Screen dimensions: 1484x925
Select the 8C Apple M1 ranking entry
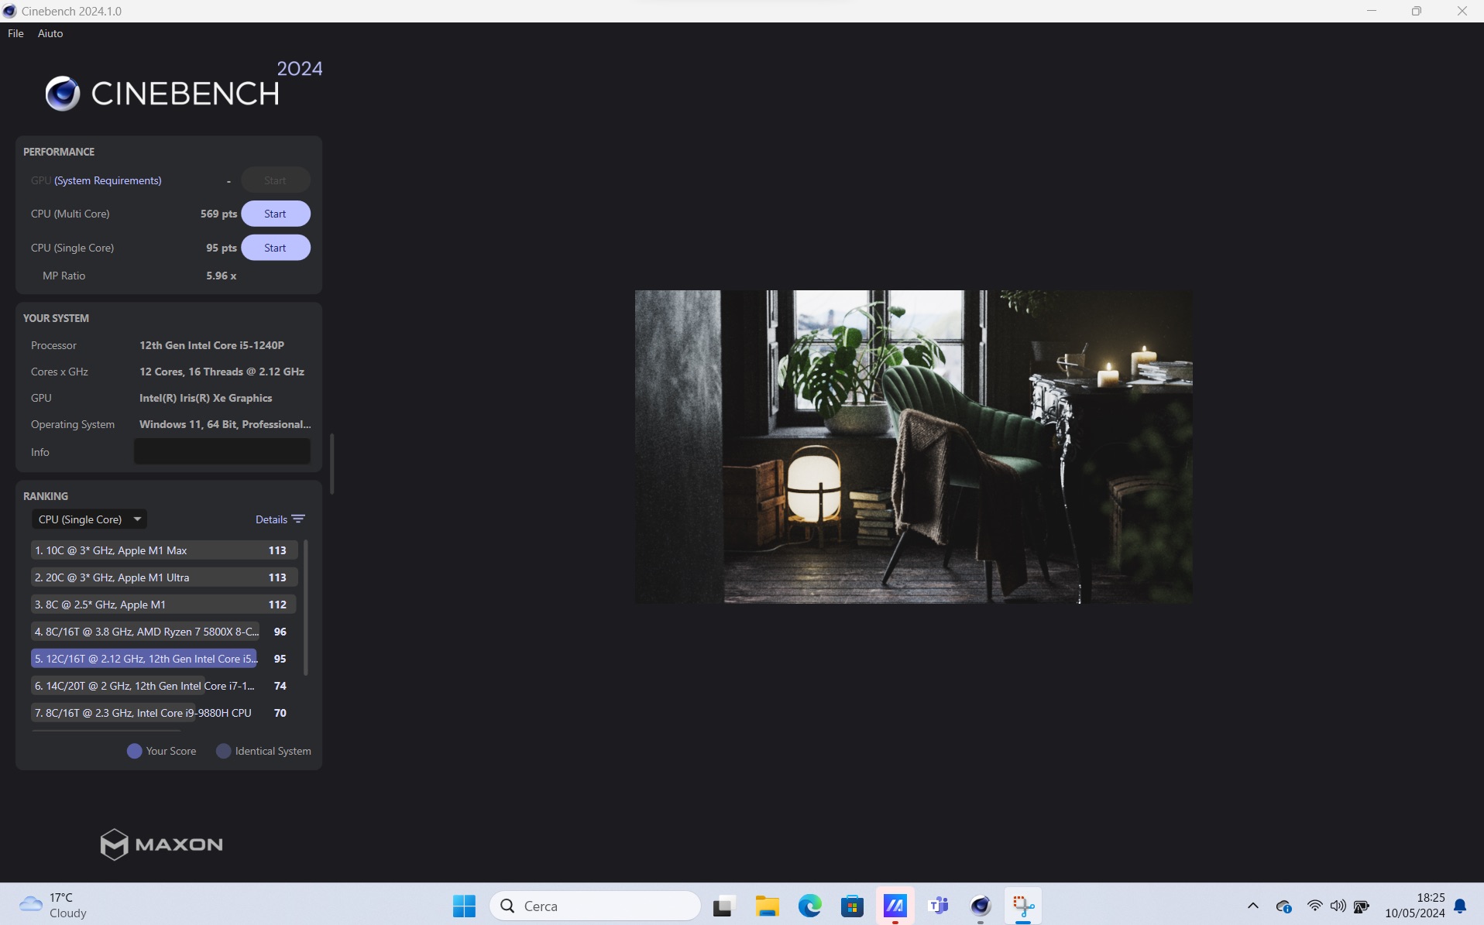pos(164,605)
